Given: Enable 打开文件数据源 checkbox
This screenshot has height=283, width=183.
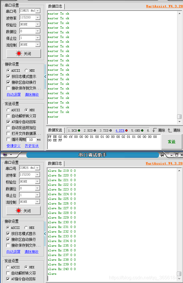Looking at the screenshot, I should coord(8,133).
